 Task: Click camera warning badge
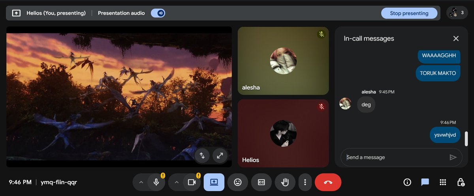pyautogui.click(x=198, y=175)
